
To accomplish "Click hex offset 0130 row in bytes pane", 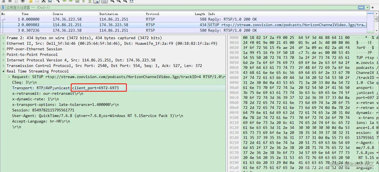I will 234,133.
